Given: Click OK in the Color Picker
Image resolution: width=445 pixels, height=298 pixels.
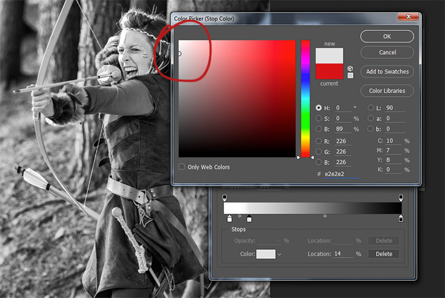Looking at the screenshot, I should pos(387,36).
